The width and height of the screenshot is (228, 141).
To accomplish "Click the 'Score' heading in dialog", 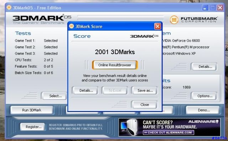I will coord(82,36).
